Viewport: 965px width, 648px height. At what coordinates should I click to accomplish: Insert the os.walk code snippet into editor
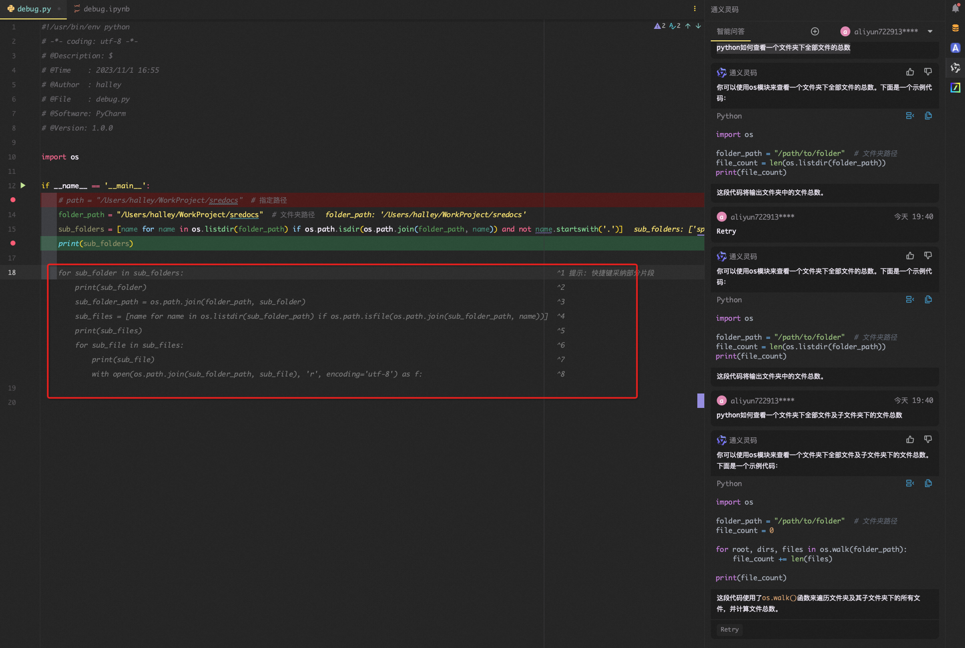click(x=910, y=483)
